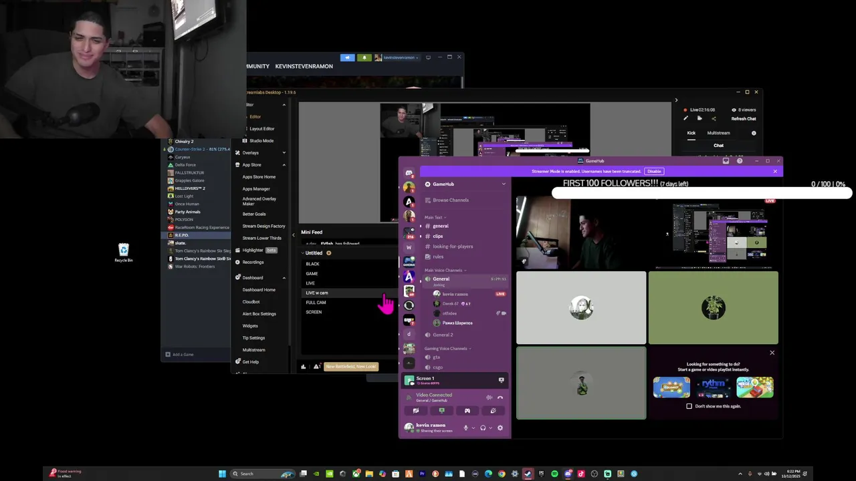
Task: Select the Studio Mode item in Streamlabs
Action: point(261,141)
